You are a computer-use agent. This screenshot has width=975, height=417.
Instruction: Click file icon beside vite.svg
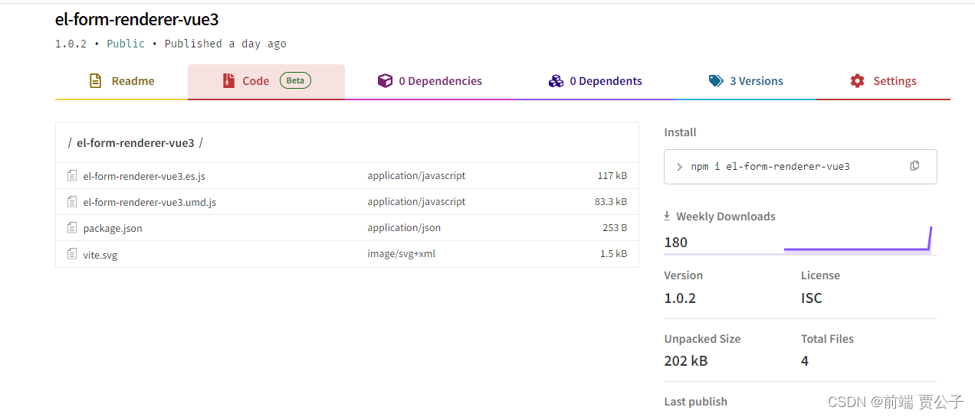coord(72,253)
